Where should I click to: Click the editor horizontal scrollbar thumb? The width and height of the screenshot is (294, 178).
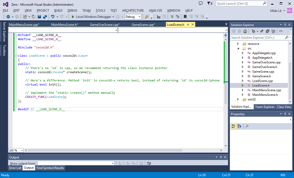click(x=105, y=150)
